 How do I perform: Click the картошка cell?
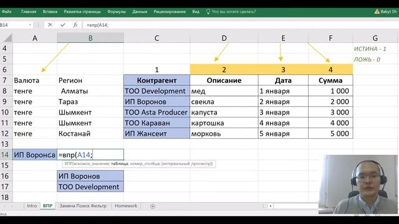coord(224,123)
